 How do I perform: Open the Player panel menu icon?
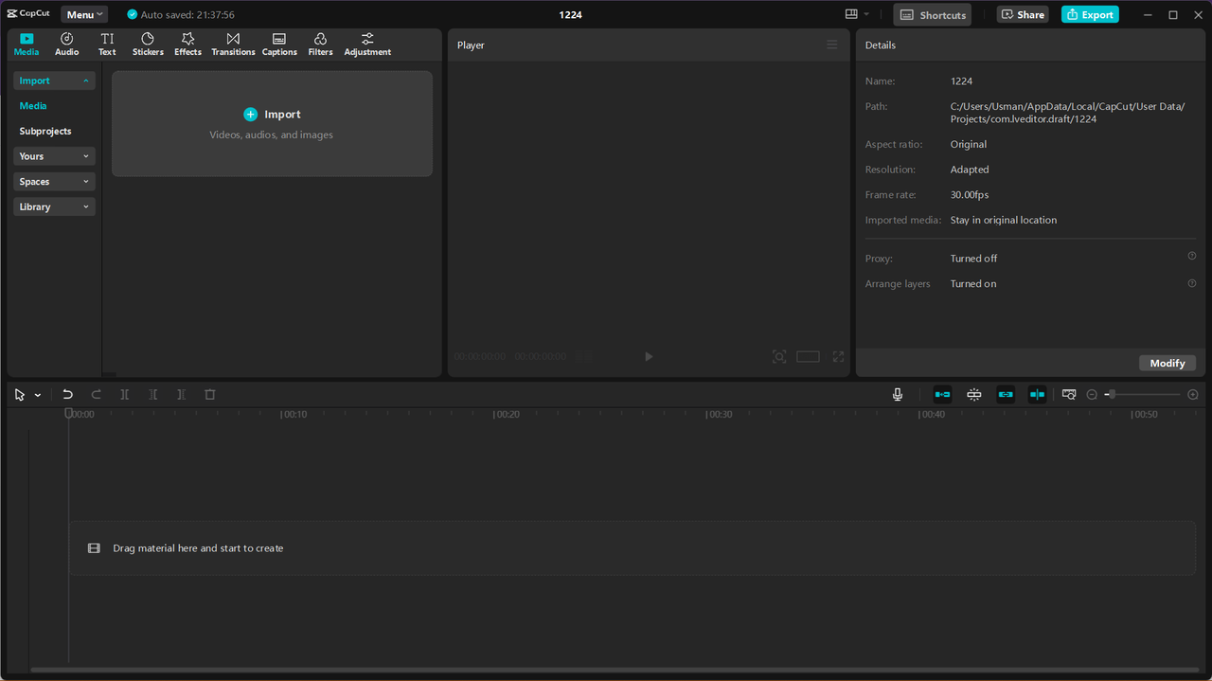(x=832, y=45)
